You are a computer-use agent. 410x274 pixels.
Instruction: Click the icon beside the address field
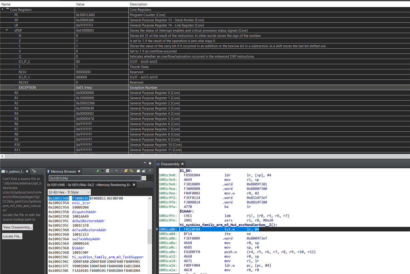click(x=144, y=178)
